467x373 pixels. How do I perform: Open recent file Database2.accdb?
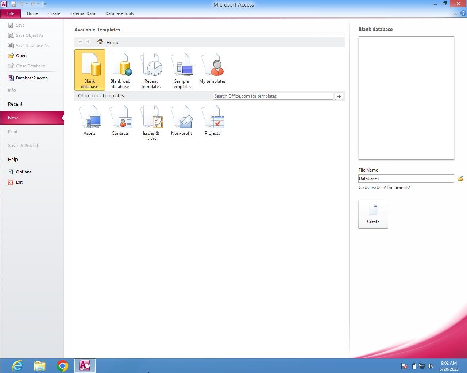tap(31, 78)
